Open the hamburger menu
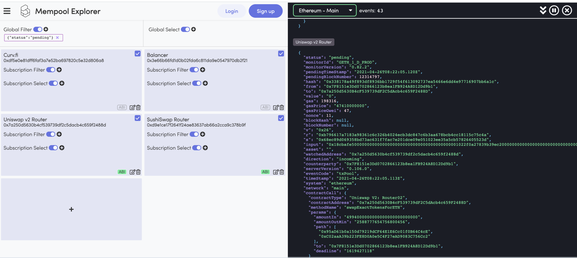577x258 pixels. point(7,11)
